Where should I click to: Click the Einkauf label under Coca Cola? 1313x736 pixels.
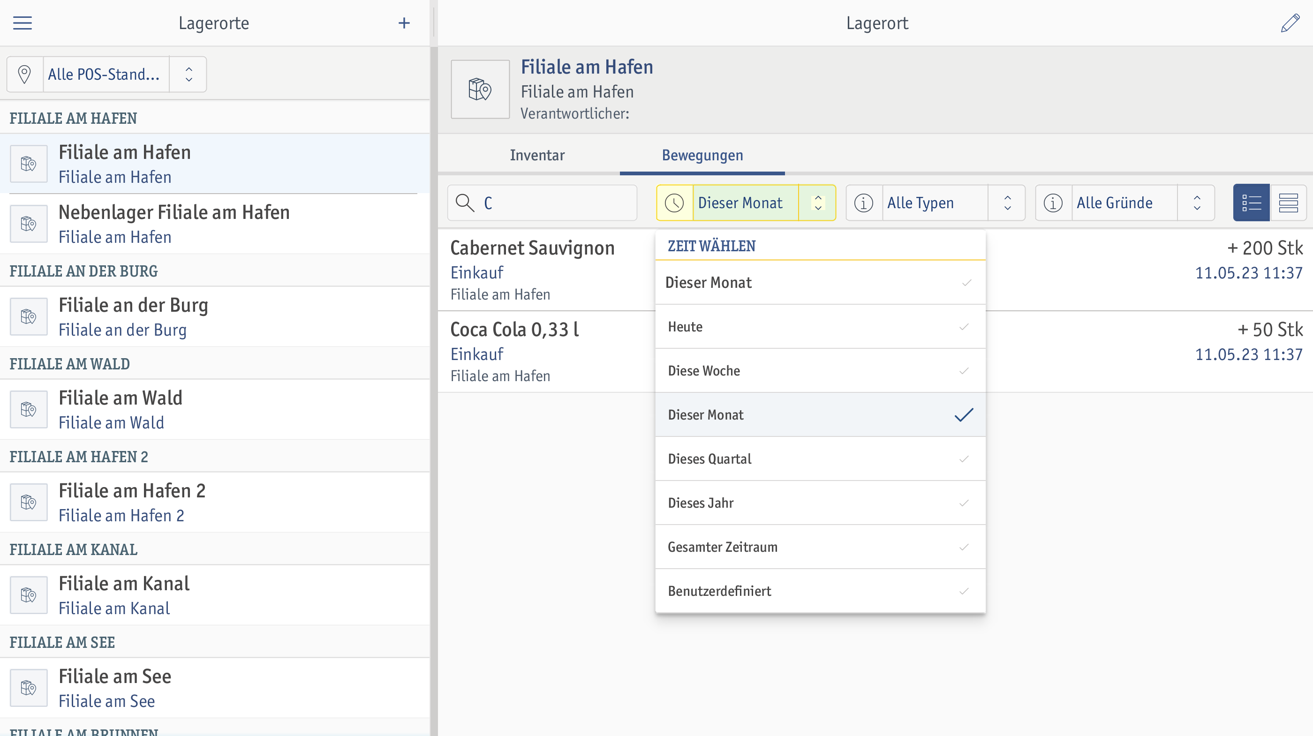(x=476, y=354)
